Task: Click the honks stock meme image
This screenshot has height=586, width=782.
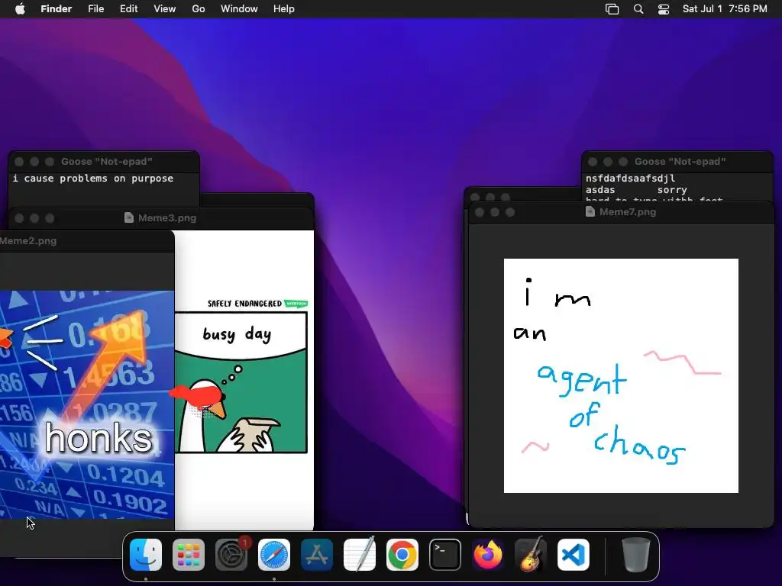Action: 87,404
